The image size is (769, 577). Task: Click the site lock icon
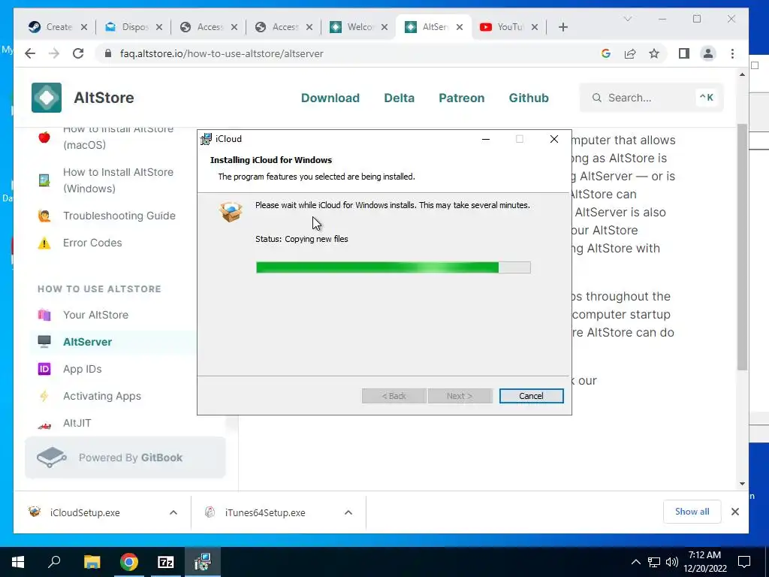[108, 53]
